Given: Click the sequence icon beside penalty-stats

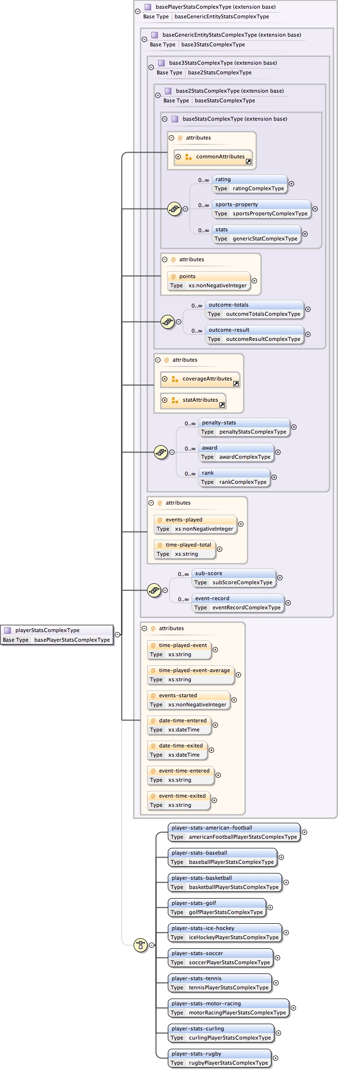Looking at the screenshot, I should tap(161, 452).
